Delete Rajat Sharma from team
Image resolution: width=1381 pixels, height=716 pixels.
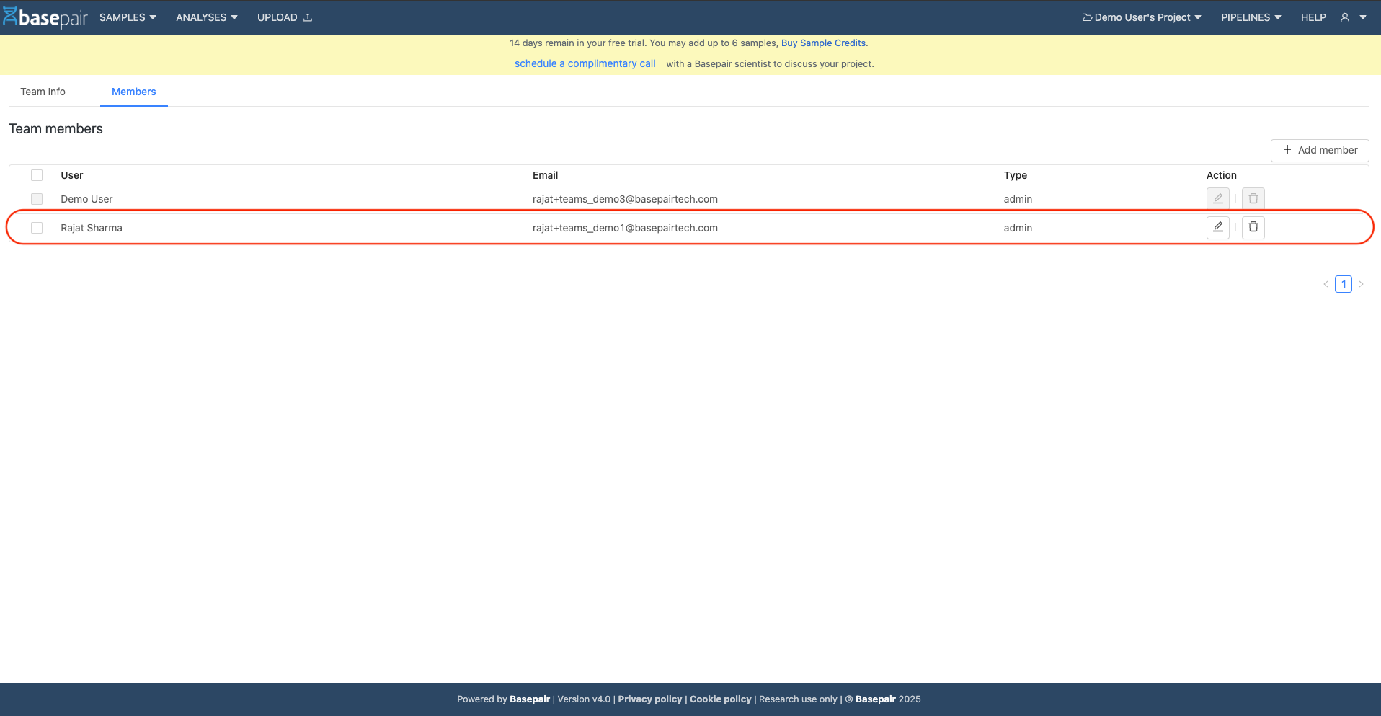coord(1253,227)
